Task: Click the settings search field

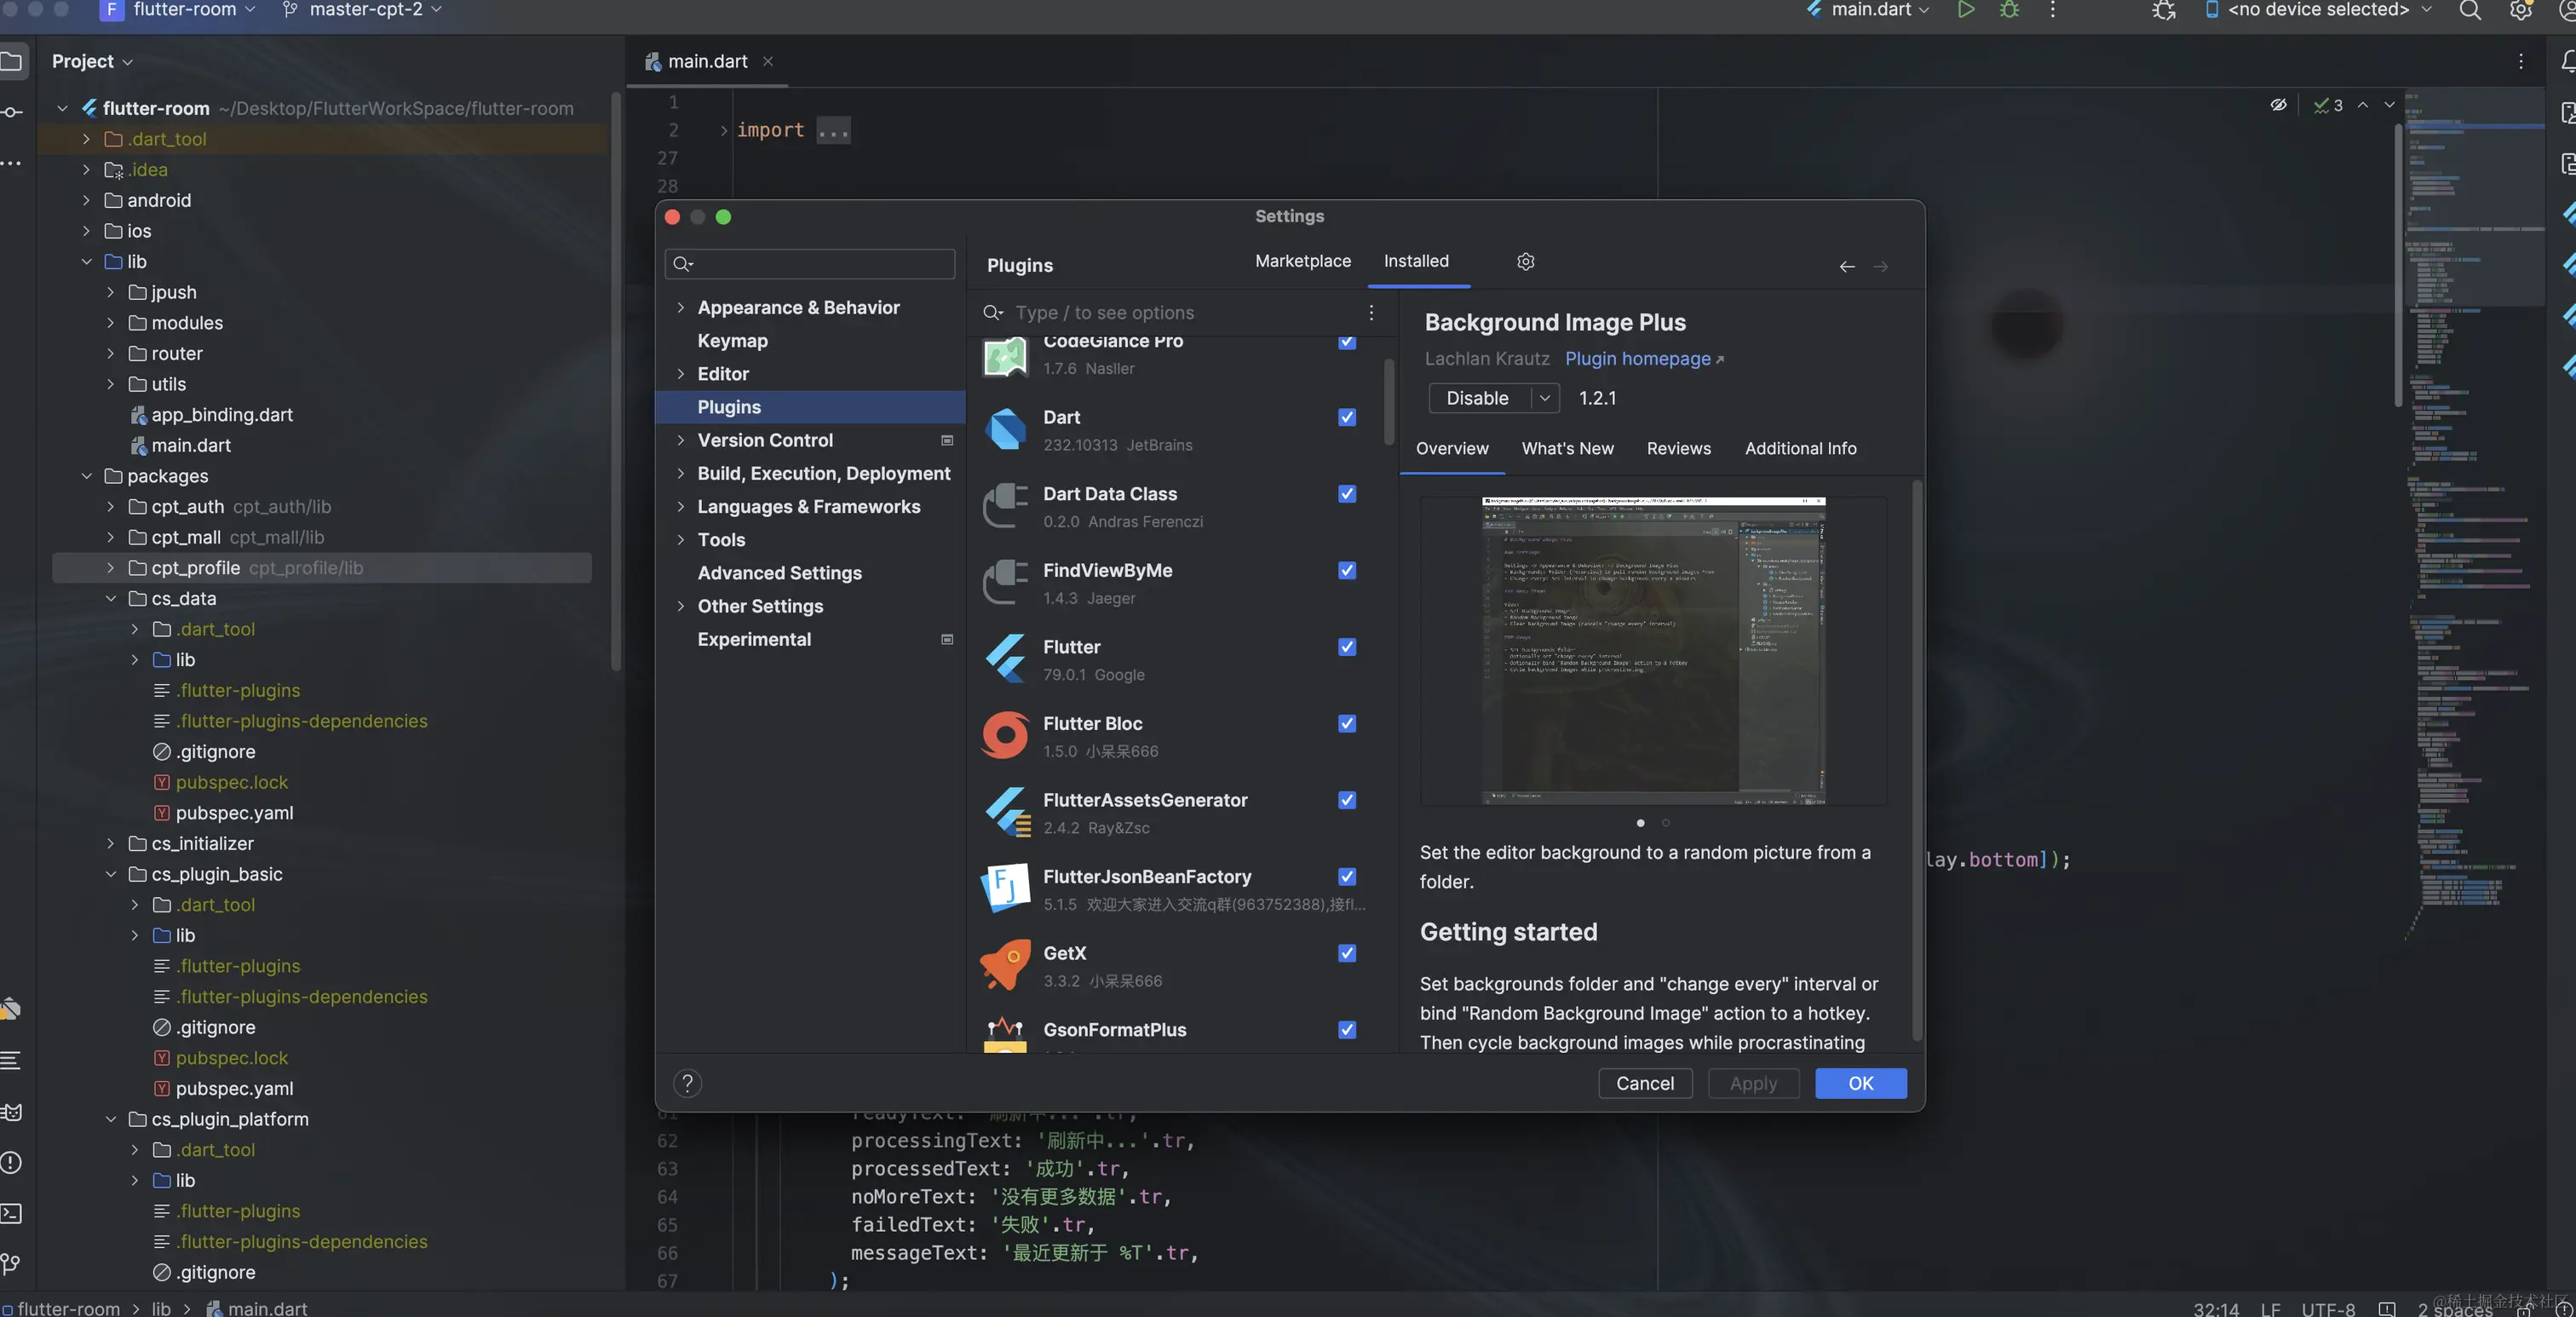Action: point(810,264)
